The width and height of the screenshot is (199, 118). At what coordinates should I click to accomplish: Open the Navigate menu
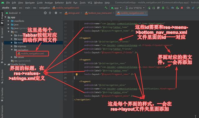pos(30,2)
